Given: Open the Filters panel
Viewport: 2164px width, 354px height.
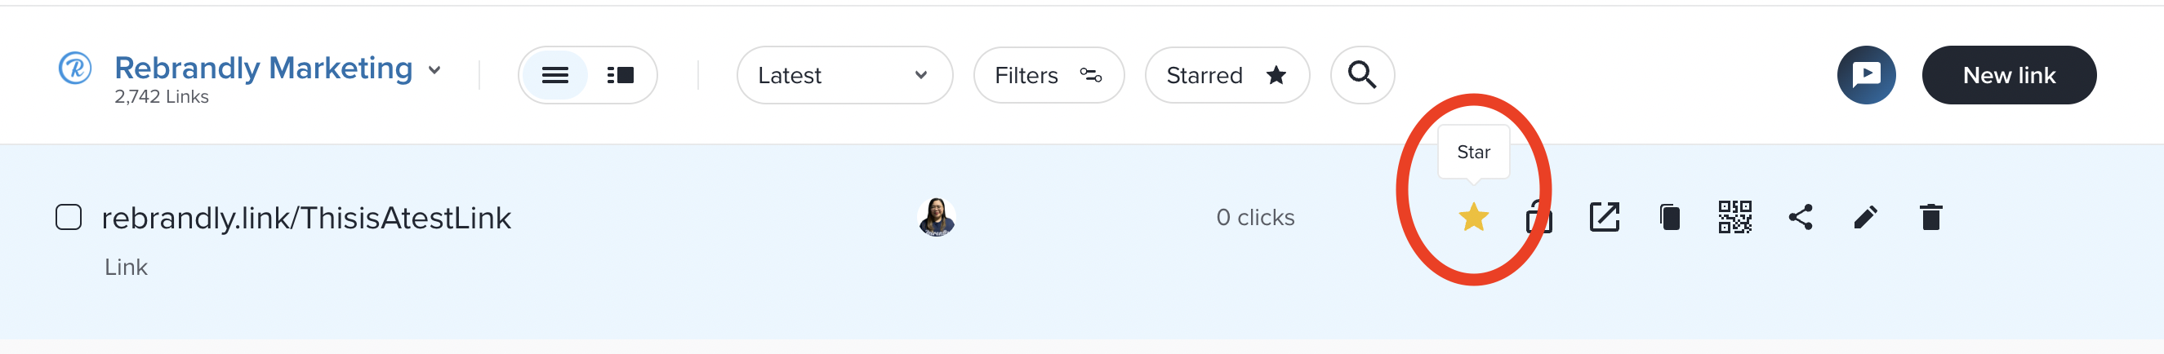Looking at the screenshot, I should click(x=1049, y=75).
